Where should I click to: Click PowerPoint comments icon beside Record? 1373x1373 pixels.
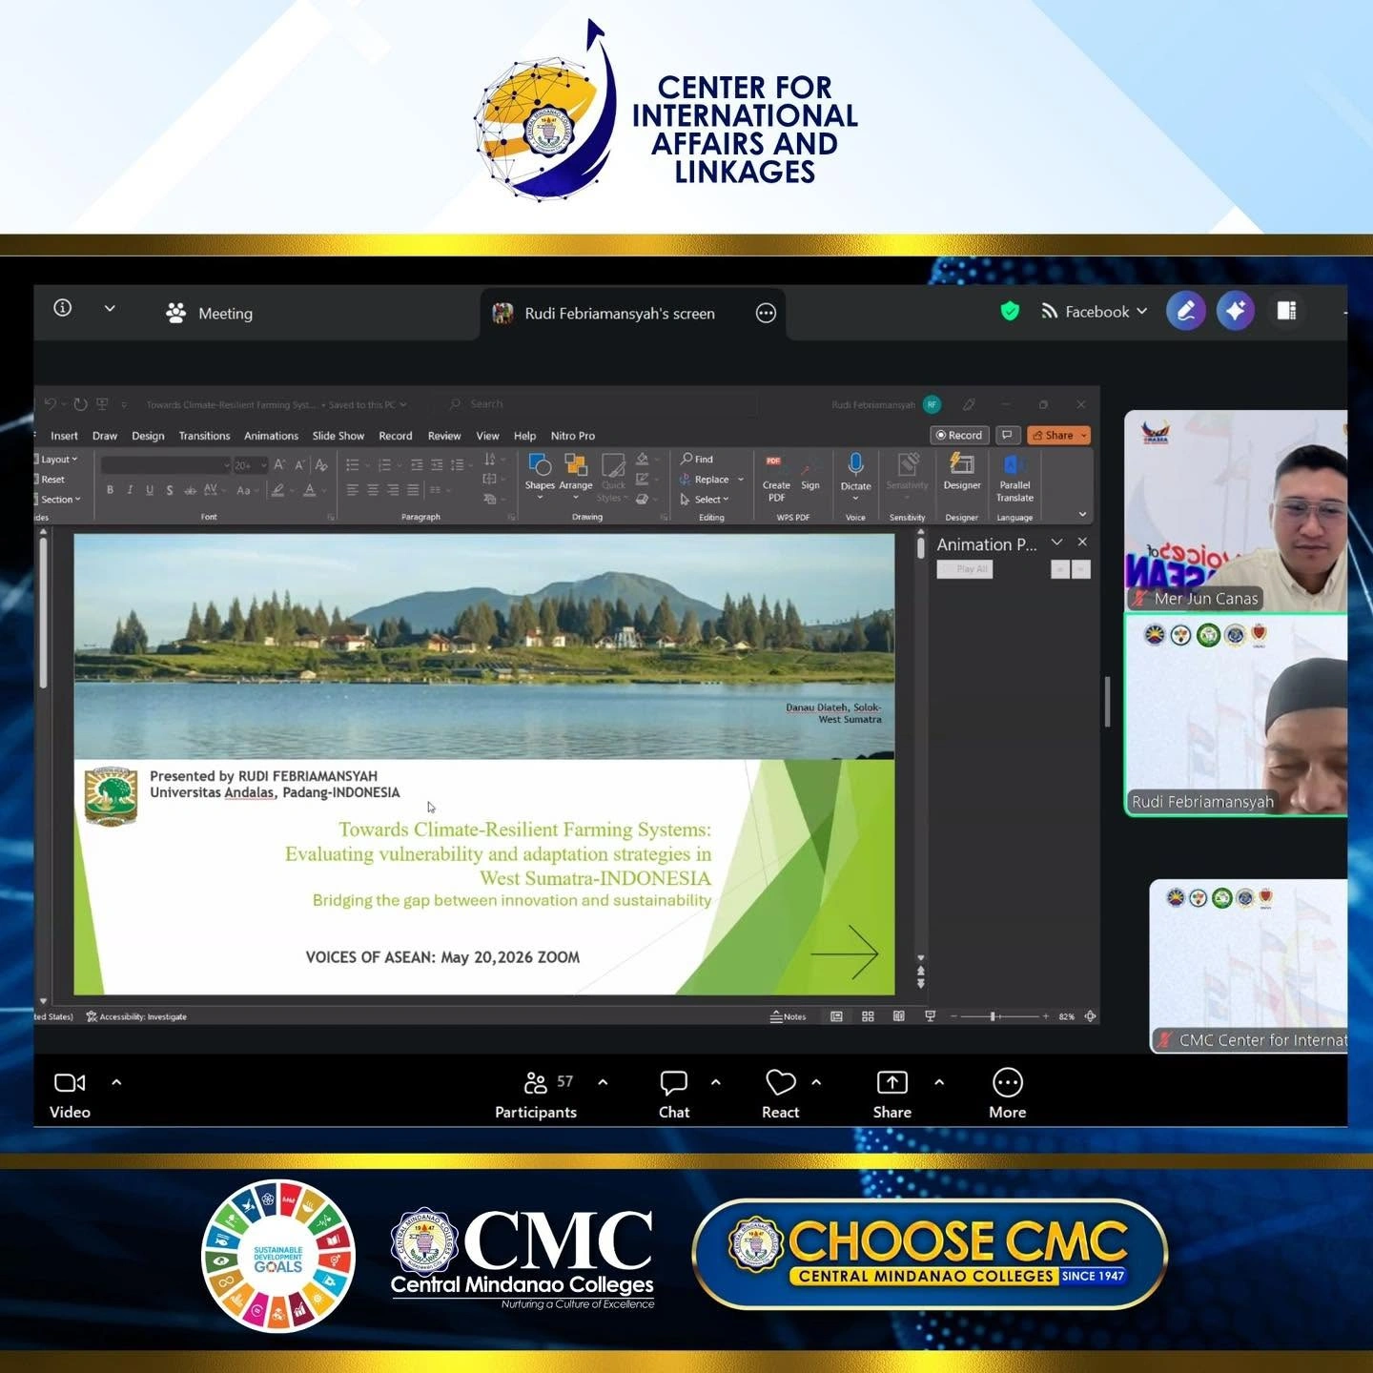1007,435
